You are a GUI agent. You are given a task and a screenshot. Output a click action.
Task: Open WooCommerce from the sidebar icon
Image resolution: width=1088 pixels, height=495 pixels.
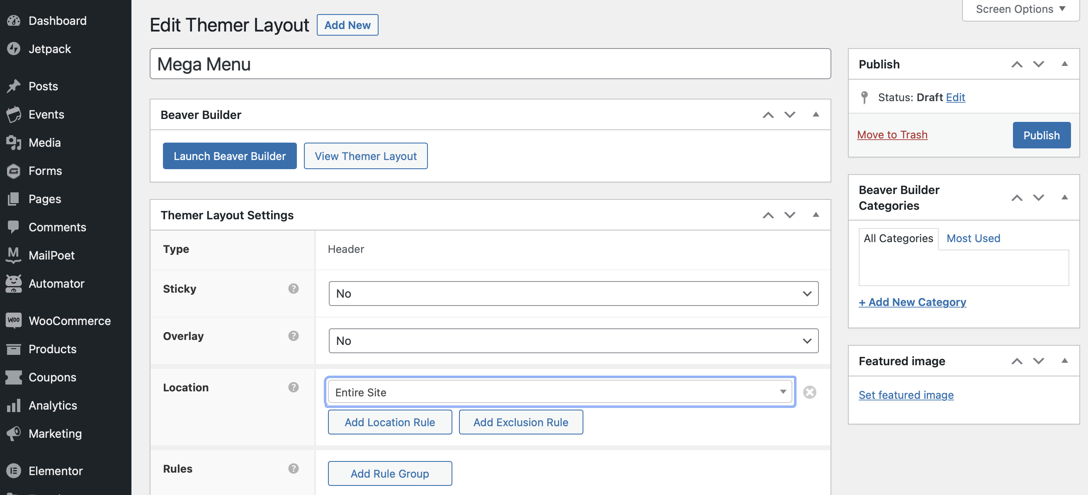14,320
